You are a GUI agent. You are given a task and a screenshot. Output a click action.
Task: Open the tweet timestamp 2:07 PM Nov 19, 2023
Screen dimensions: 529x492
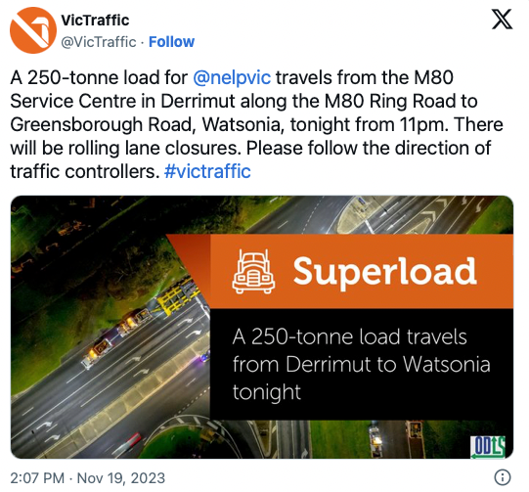pos(88,478)
